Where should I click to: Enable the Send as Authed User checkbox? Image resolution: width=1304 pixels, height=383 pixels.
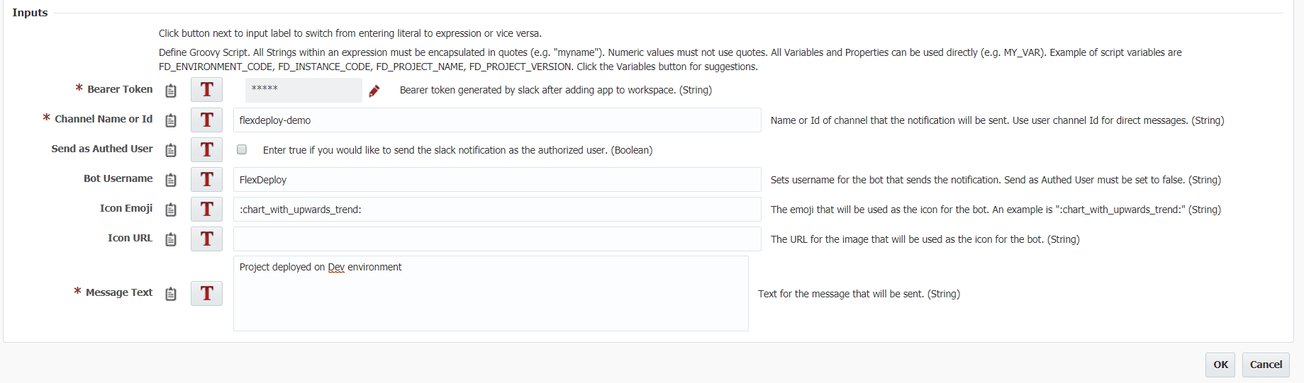pos(242,149)
